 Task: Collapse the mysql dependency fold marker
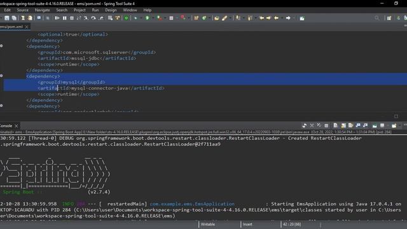(1, 76)
